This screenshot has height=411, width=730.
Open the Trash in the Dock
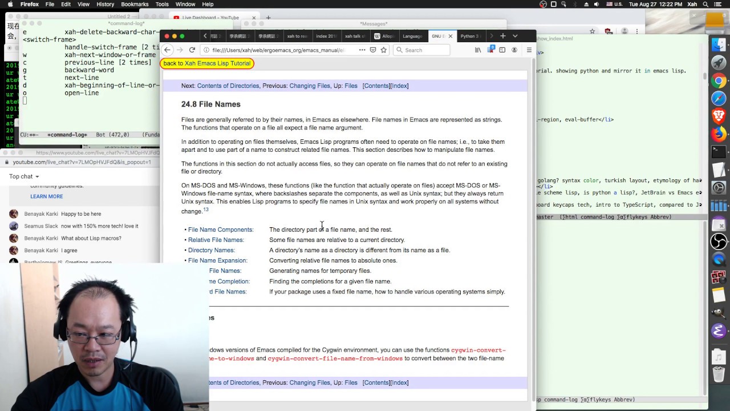tap(719, 374)
